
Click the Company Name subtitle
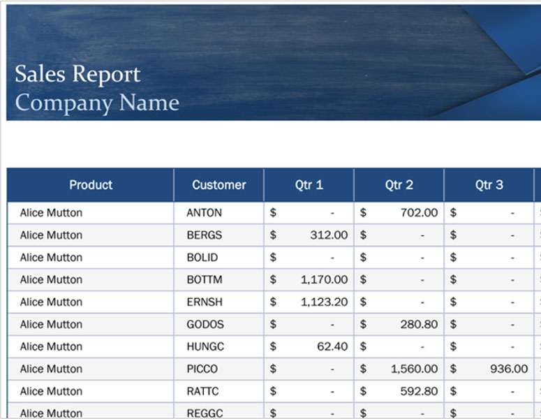(97, 103)
